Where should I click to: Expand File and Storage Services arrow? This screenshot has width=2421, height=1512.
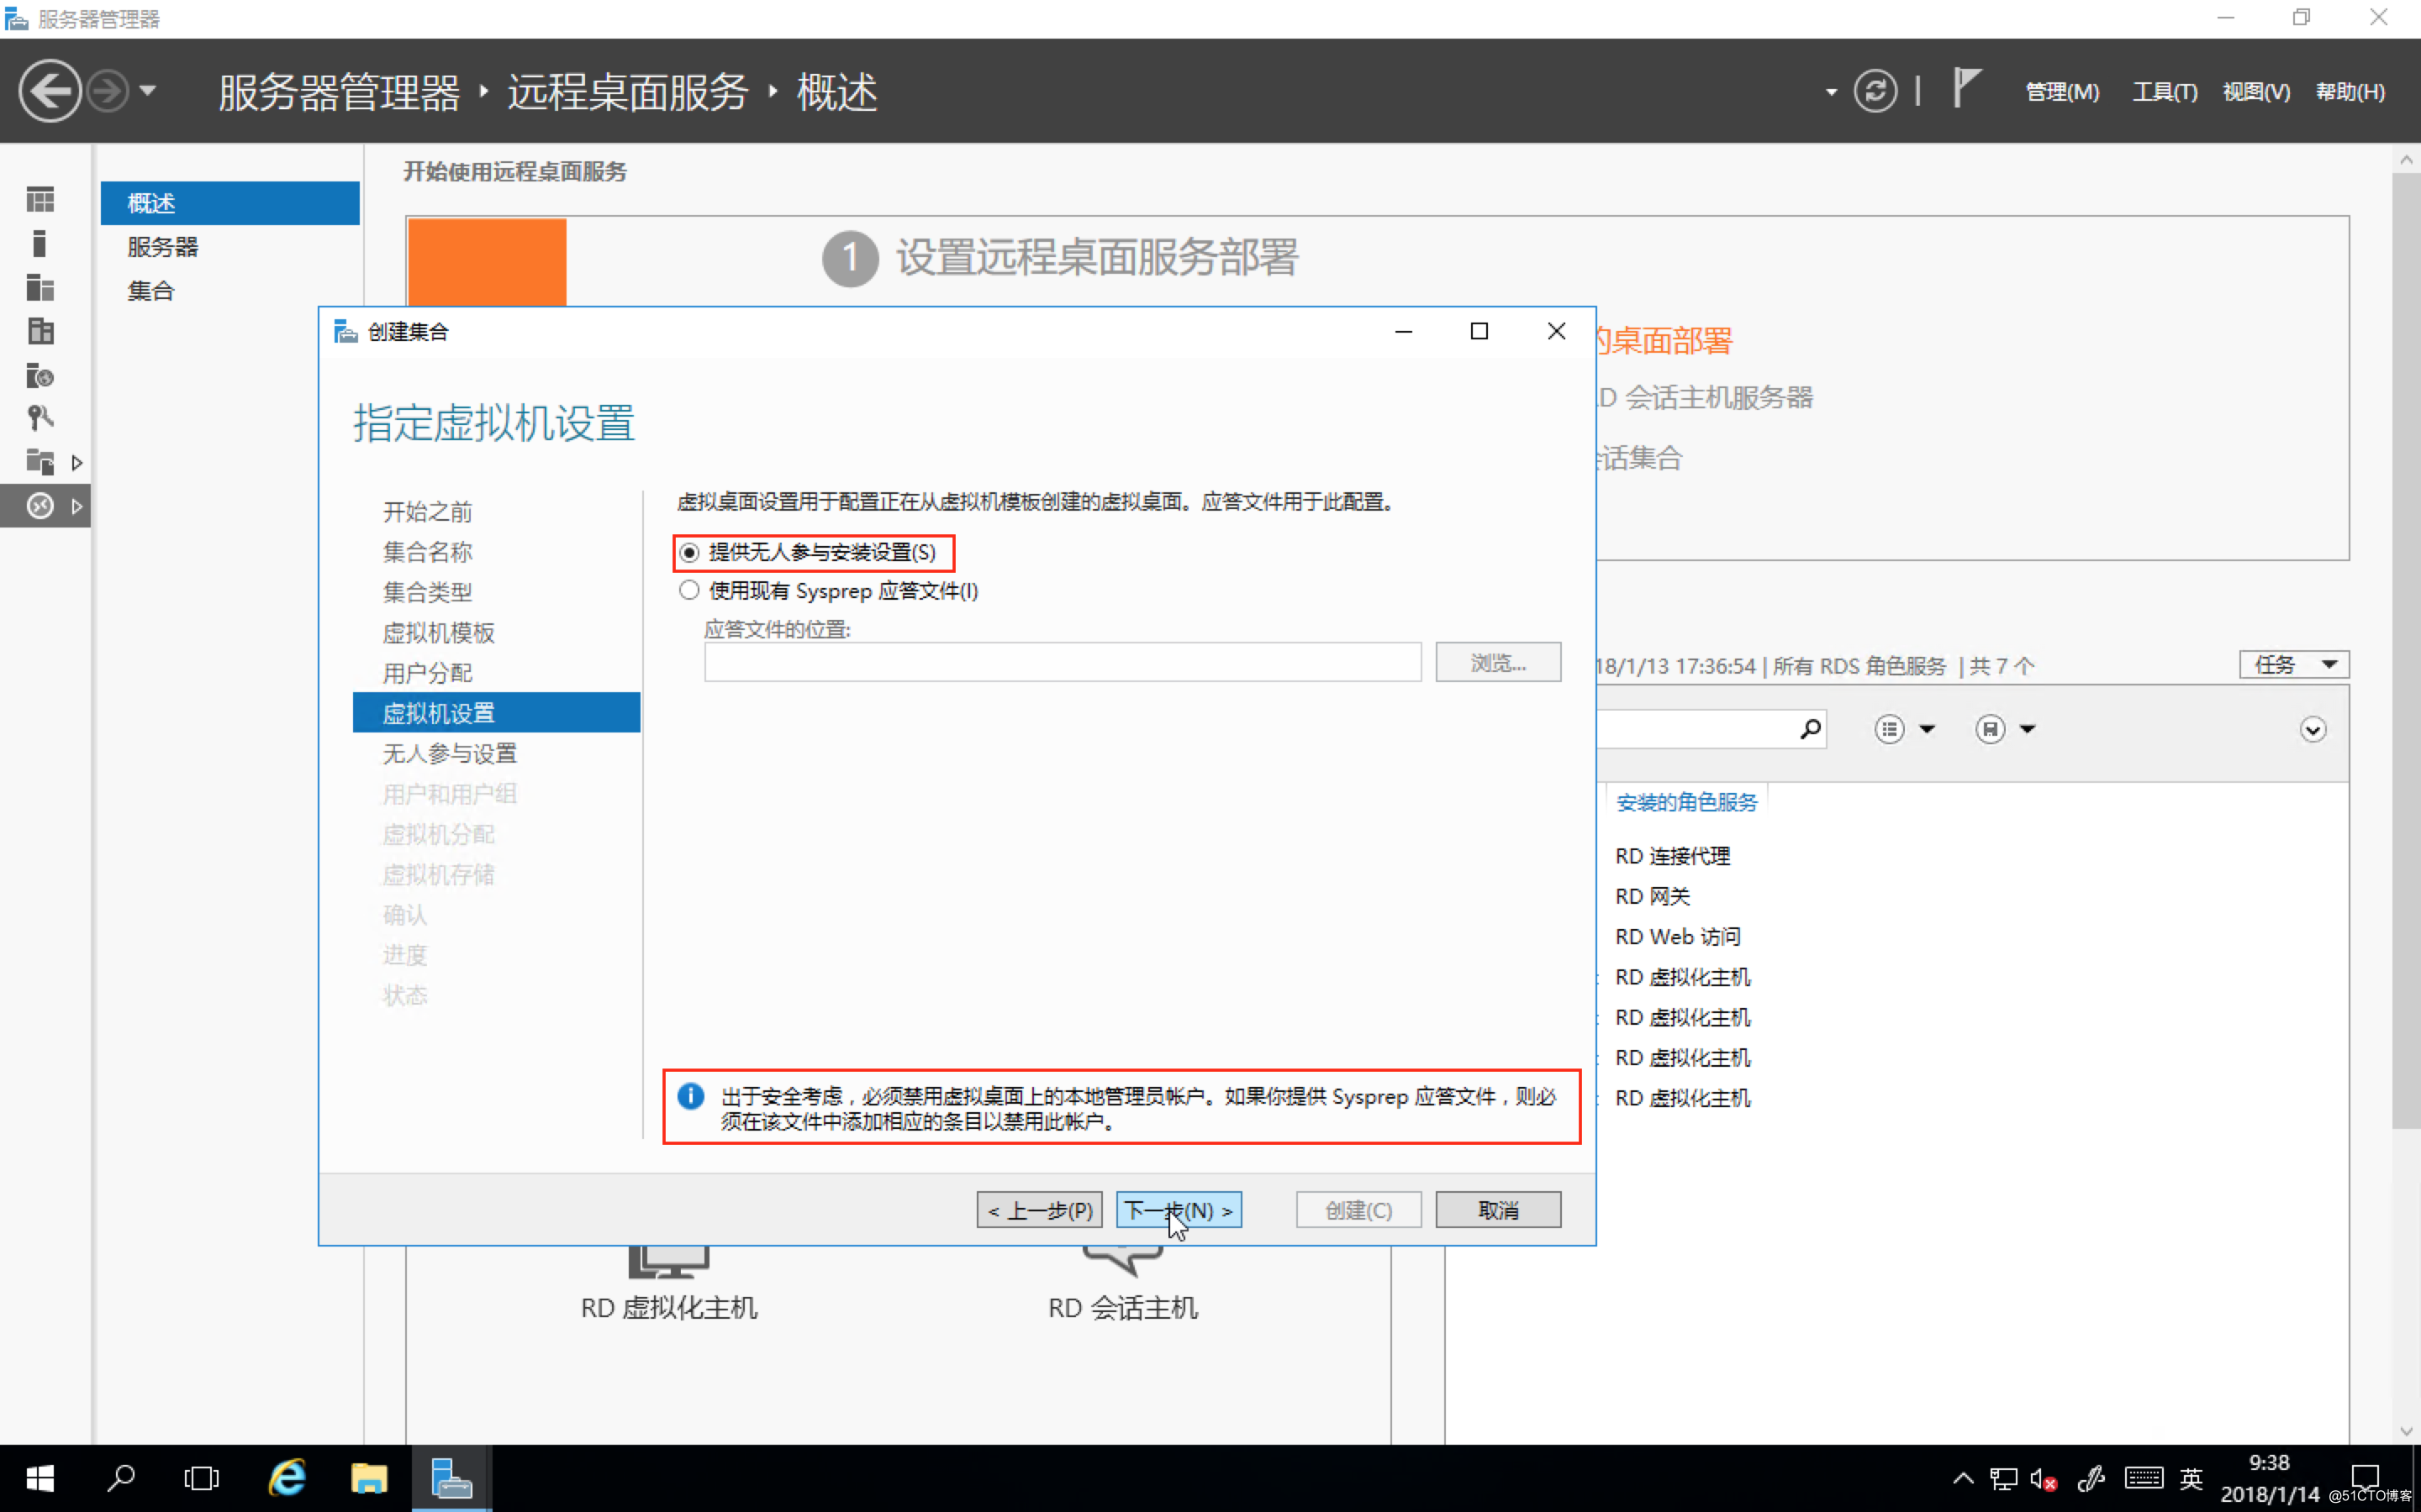click(76, 463)
